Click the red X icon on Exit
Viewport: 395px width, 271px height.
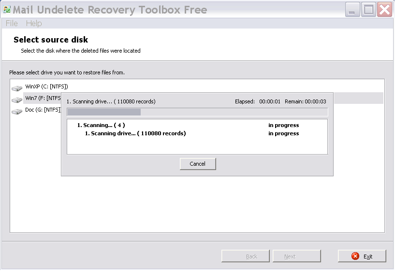tap(355, 256)
